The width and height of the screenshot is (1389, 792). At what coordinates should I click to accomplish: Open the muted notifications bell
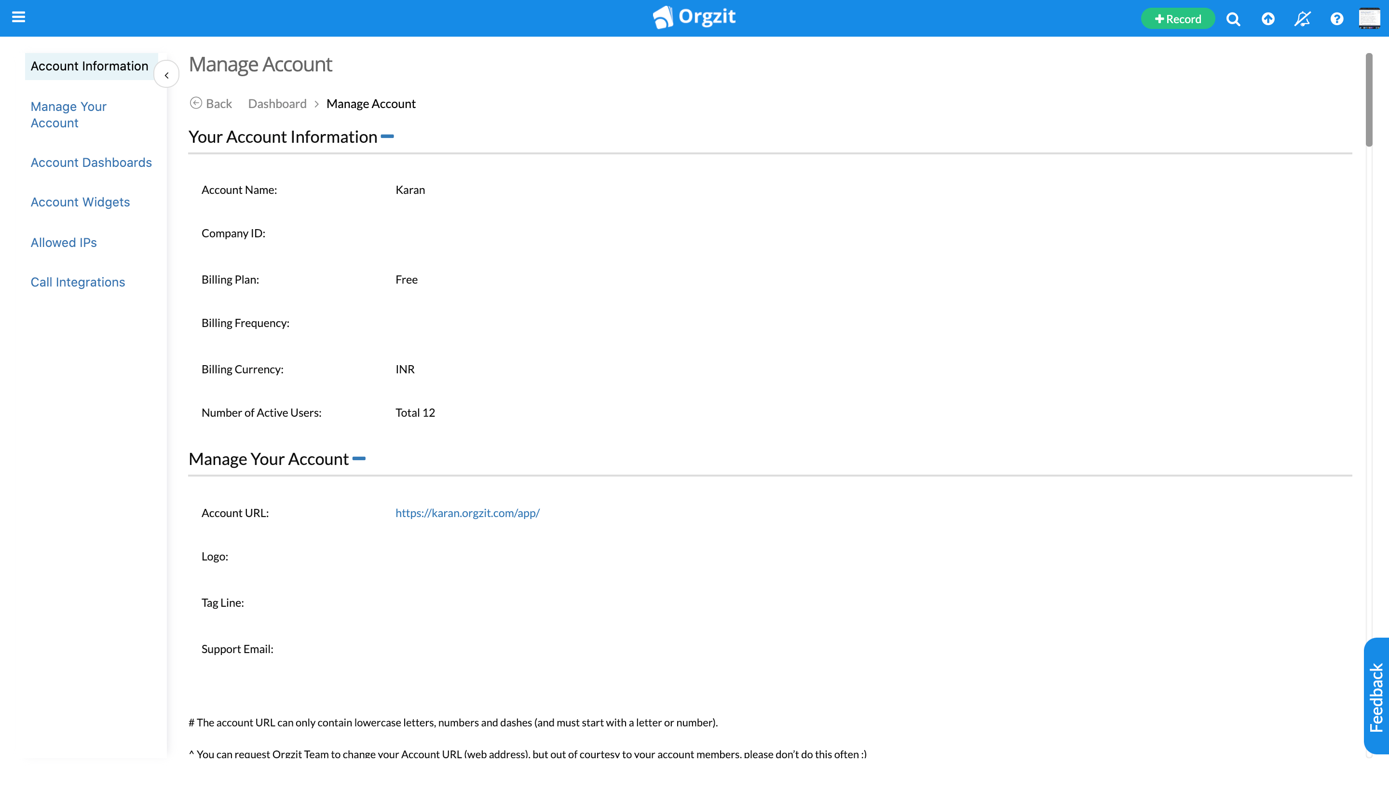coord(1303,19)
